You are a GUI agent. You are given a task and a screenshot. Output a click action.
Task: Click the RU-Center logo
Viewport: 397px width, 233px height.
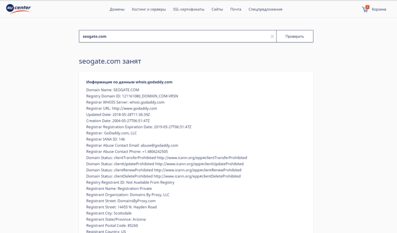coord(18,9)
